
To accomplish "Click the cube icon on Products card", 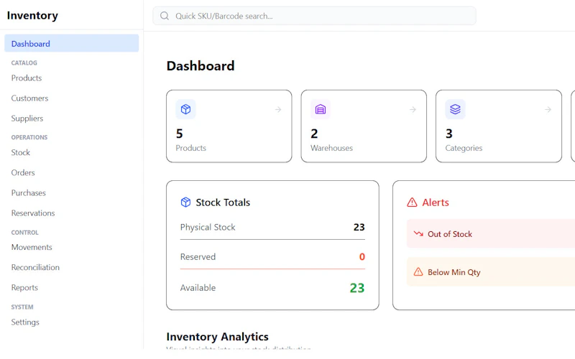I will pyautogui.click(x=185, y=109).
